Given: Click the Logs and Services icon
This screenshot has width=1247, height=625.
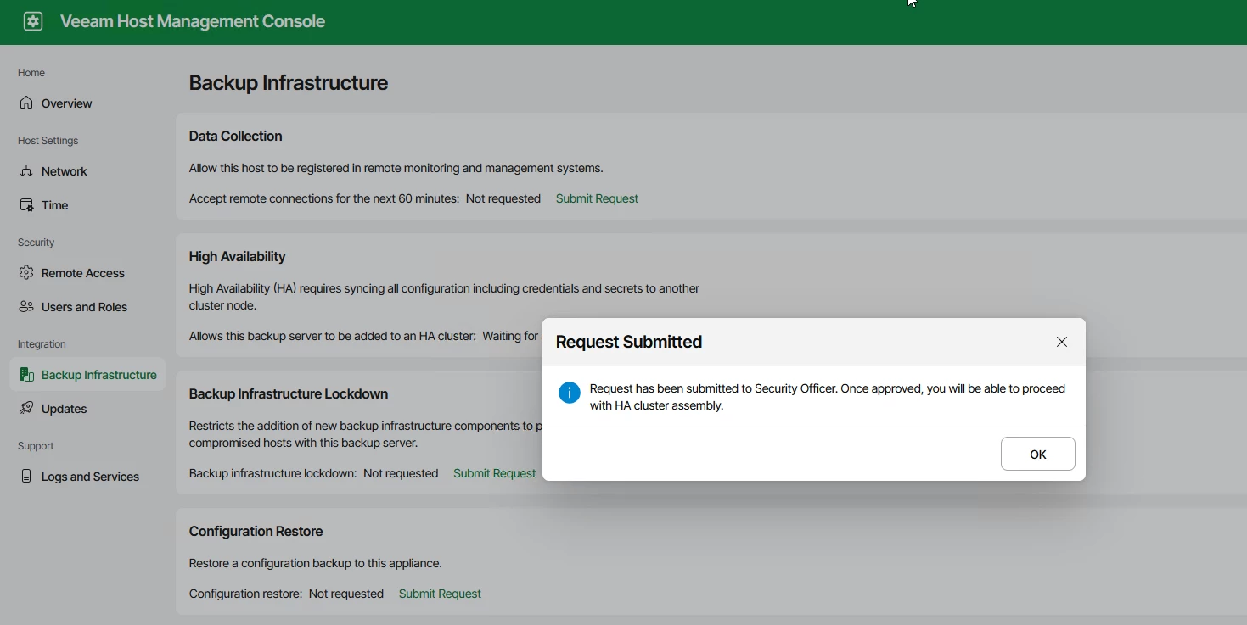Looking at the screenshot, I should click(x=26, y=476).
